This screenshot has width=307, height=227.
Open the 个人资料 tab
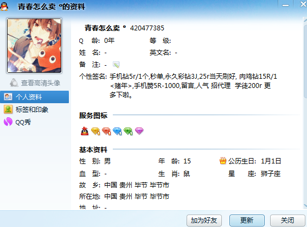click(35, 97)
